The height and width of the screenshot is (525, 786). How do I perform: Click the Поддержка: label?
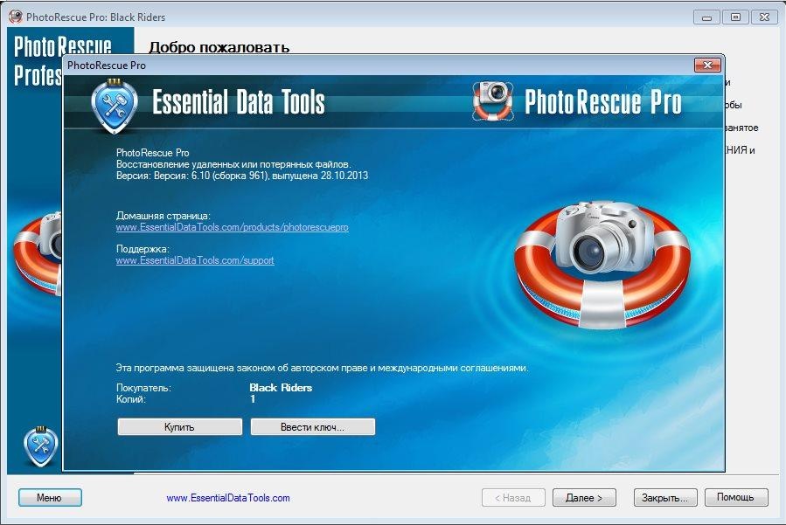(x=143, y=249)
